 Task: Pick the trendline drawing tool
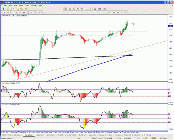(20, 13)
